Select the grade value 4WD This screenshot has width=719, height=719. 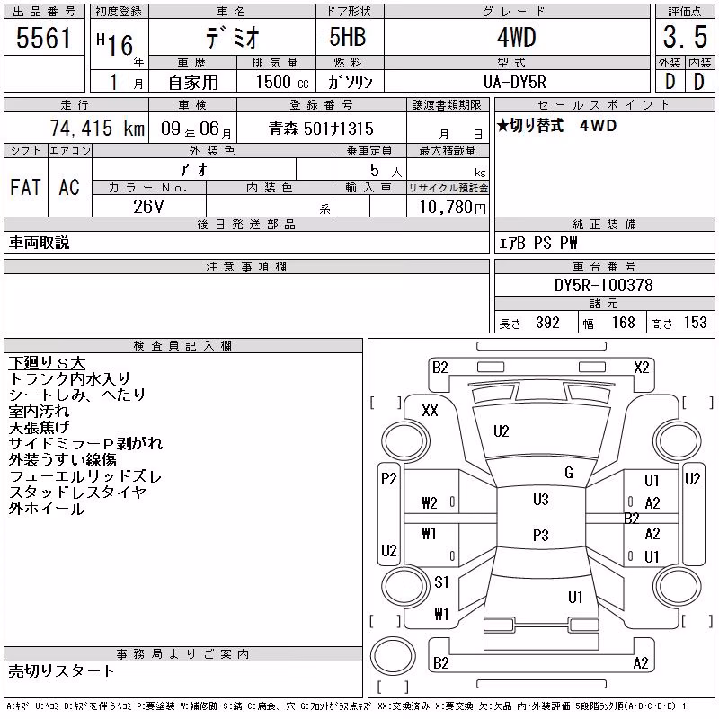click(516, 37)
